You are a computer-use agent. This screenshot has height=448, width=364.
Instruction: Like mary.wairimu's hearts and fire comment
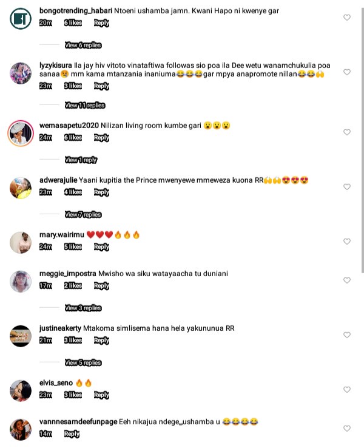point(346,242)
